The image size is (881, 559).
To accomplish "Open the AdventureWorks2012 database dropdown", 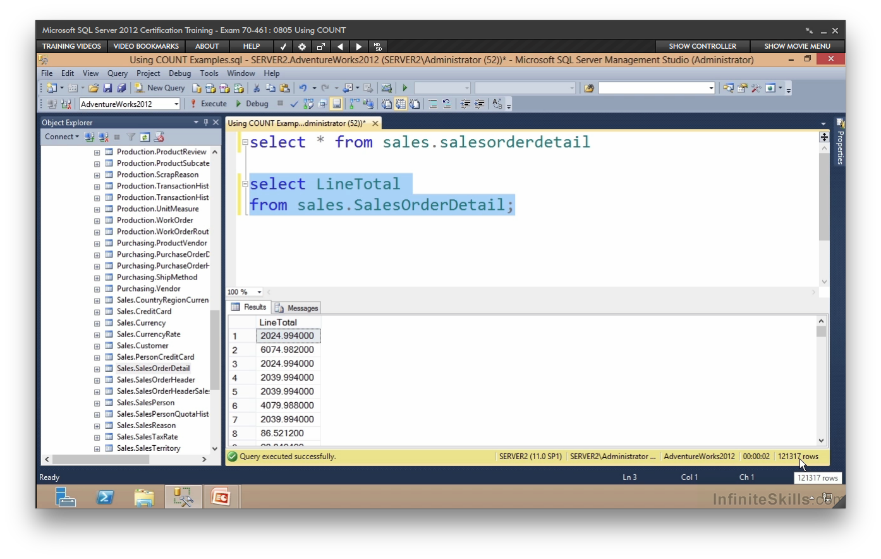I will coord(176,104).
